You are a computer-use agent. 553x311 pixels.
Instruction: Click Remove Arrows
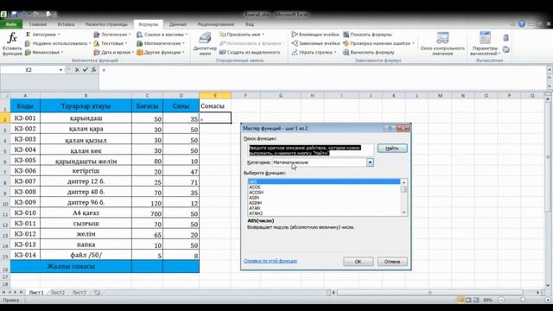[314, 52]
